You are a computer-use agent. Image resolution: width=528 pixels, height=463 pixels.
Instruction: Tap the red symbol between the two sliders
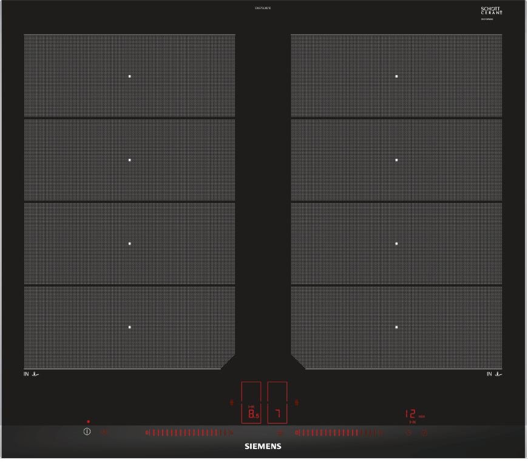[280, 433]
